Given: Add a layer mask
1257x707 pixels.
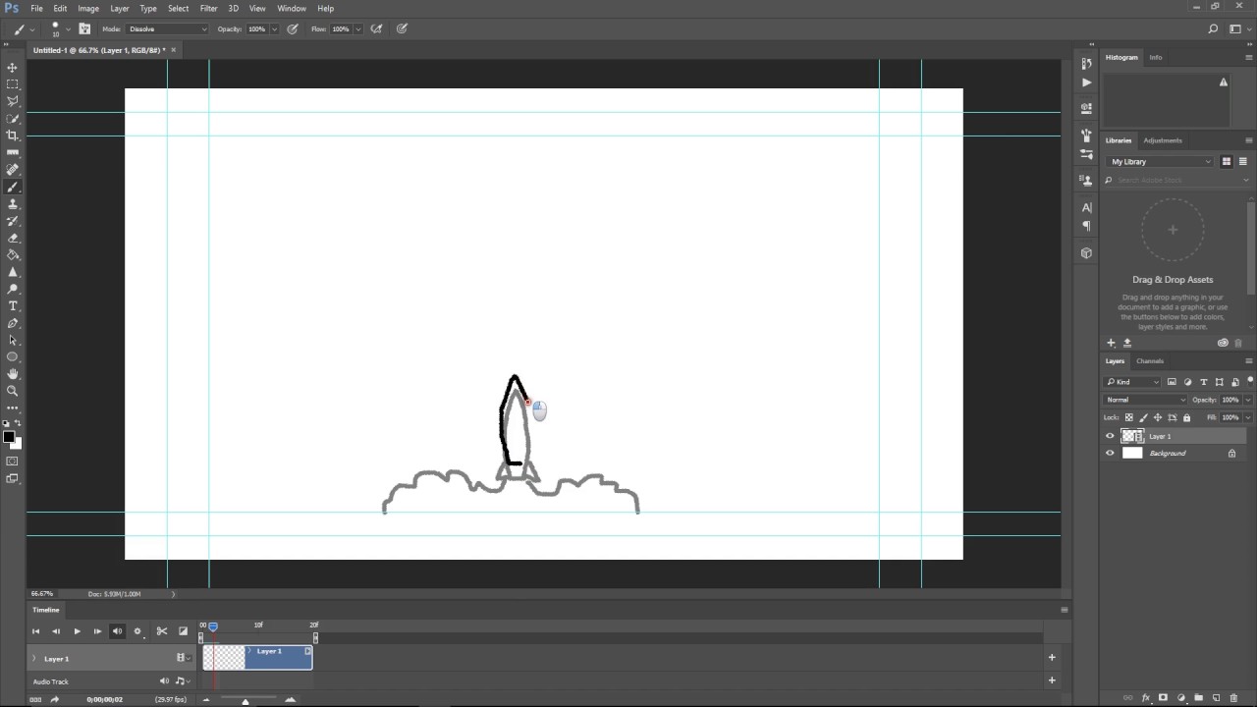Looking at the screenshot, I should 1164,698.
